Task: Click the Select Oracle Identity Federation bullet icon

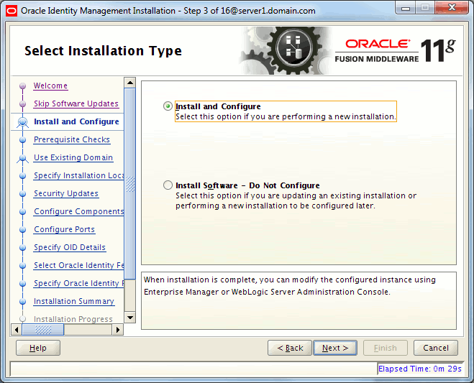Action: tap(23, 265)
